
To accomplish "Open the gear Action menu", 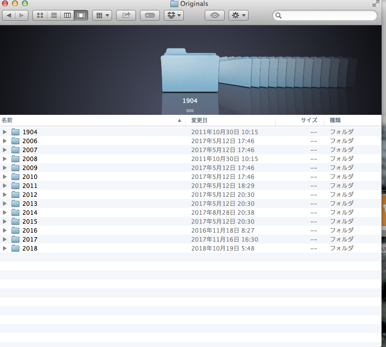I will click(x=239, y=15).
